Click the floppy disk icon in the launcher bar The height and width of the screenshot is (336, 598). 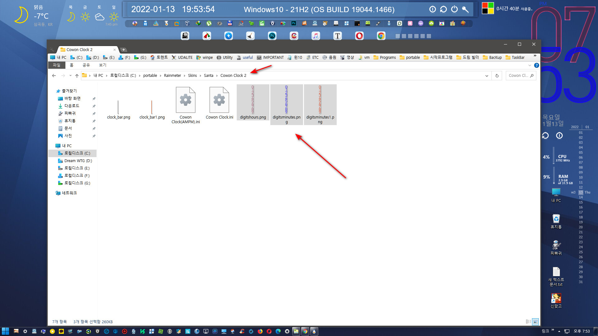pyautogui.click(x=230, y=23)
